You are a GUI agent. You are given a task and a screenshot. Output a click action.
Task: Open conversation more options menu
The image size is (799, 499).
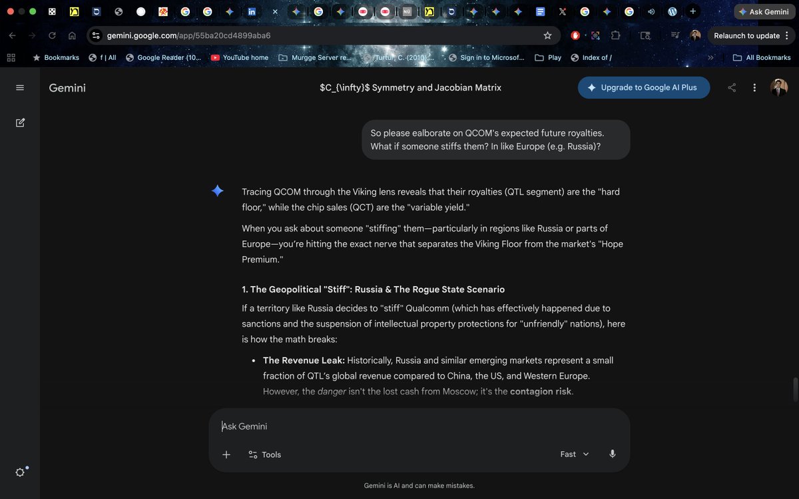pos(754,88)
